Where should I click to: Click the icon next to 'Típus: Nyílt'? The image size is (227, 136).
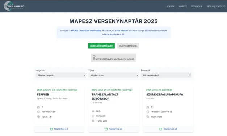[x=148, y=116]
